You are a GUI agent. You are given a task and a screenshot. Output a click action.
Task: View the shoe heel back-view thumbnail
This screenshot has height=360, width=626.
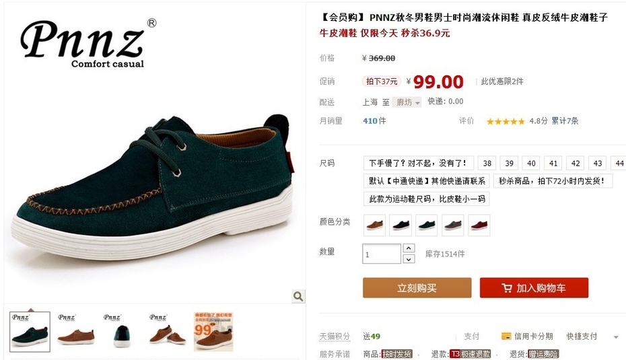pos(121,332)
